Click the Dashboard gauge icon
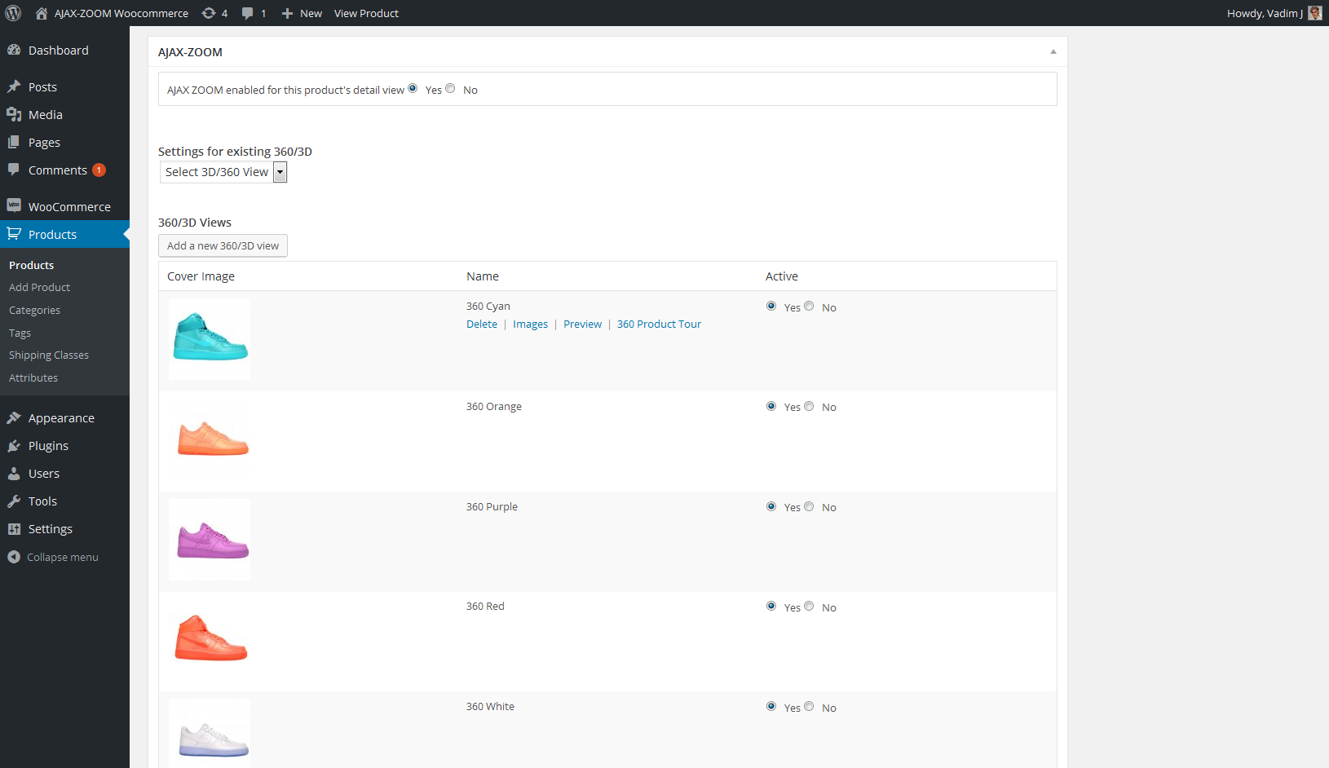This screenshot has width=1329, height=768. (14, 50)
